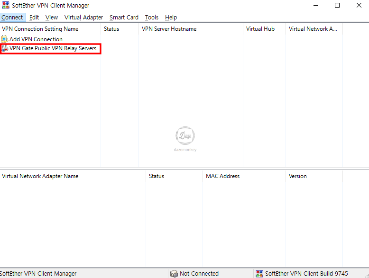Viewport: 369px width, 278px height.
Task: Open the Virtual Adapter menu
Action: point(83,18)
